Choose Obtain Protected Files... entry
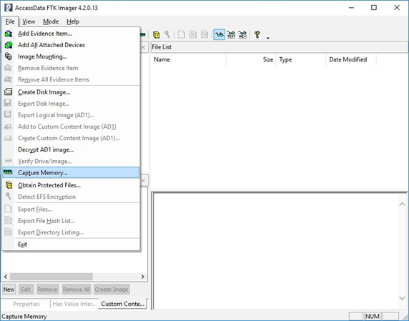This screenshot has width=409, height=321. [x=71, y=185]
